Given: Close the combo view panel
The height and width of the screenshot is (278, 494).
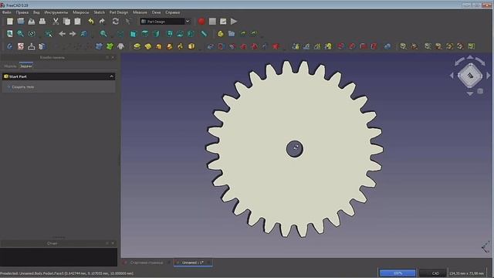Looking at the screenshot, I should [113, 57].
